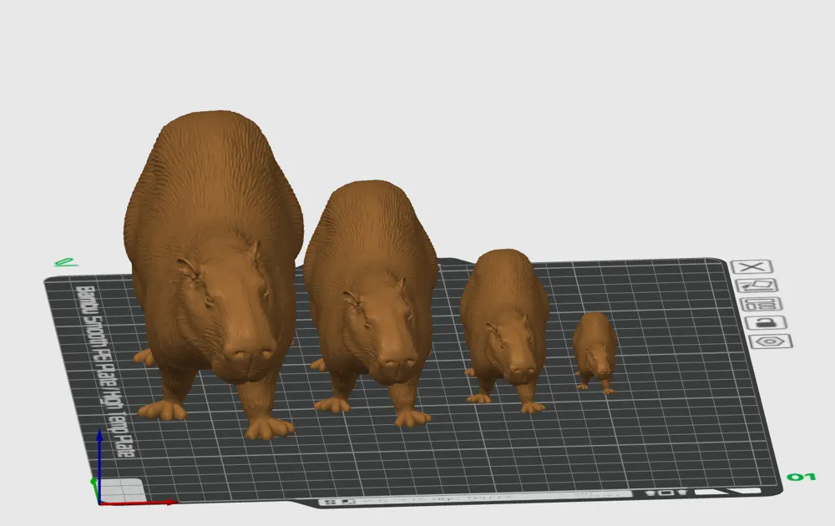Image resolution: width=835 pixels, height=526 pixels.
Task: Open plate settings hexagon icon
Action: [771, 341]
